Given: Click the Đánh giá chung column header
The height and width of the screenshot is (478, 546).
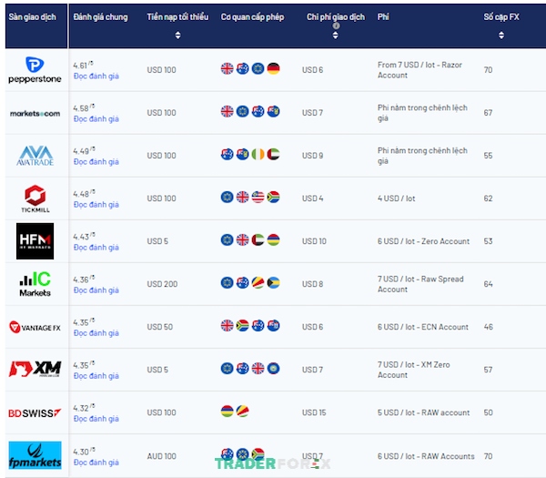Looking at the screenshot, I should point(101,17).
